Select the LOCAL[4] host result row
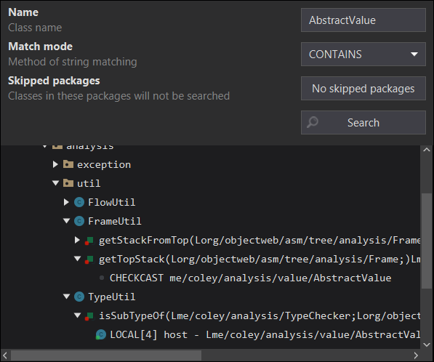The width and height of the screenshot is (434, 362). (265, 334)
